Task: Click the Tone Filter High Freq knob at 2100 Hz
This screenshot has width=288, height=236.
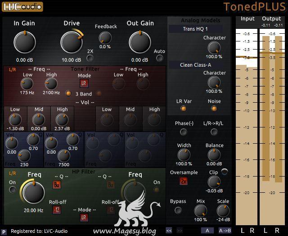Action: click(51, 84)
